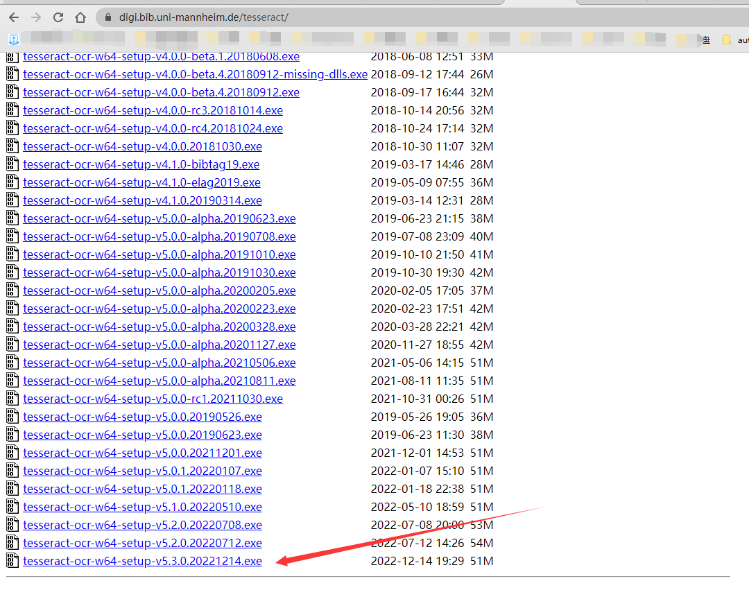This screenshot has height=590, width=749.
Task: Click file icon beside v4.0.0-beta.4.20180912.exe
Action: pos(12,92)
